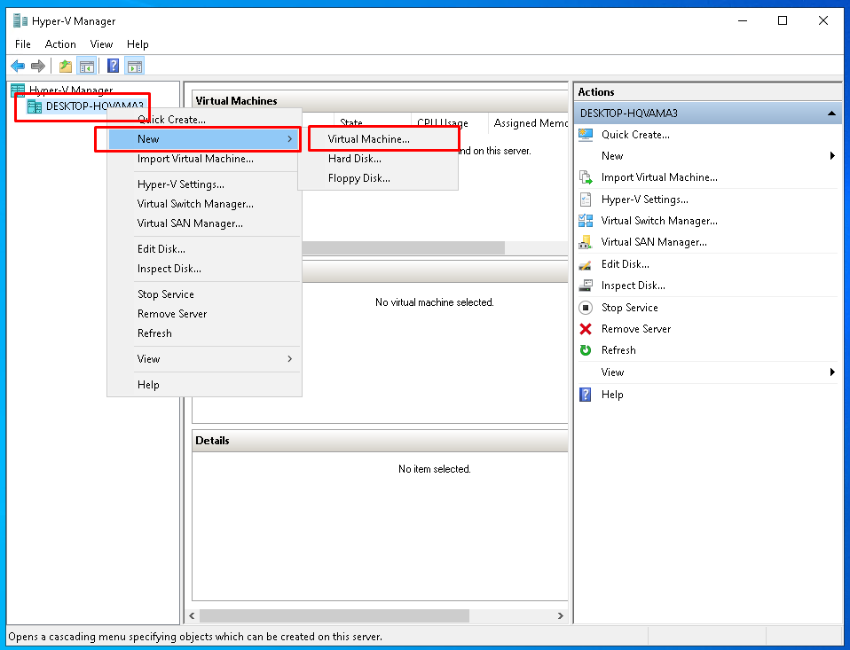Click Stop Service icon in Actions pane

click(586, 308)
